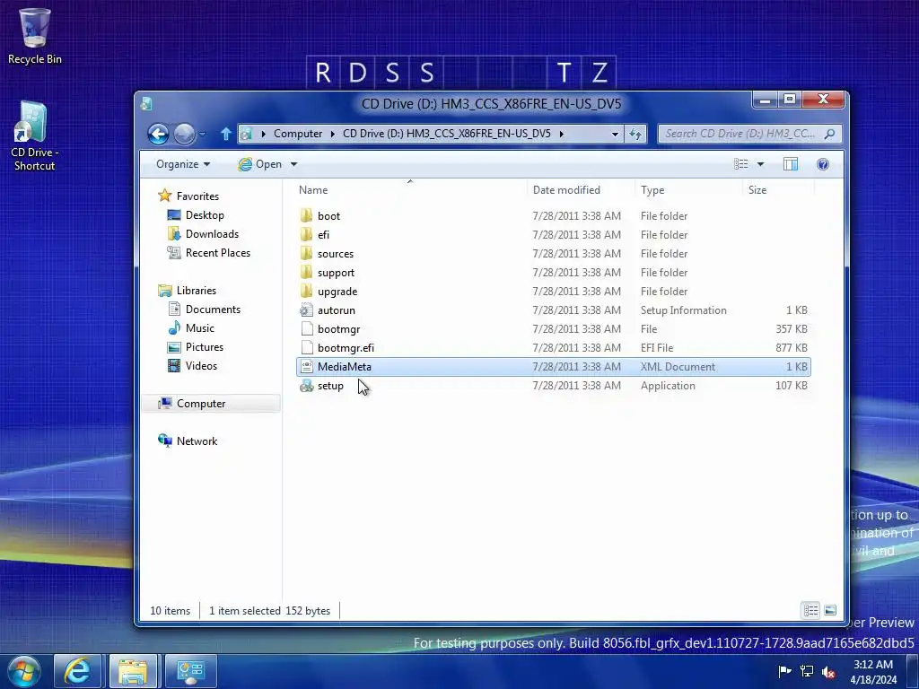Change view with the view icon
This screenshot has height=689, width=919.
pyautogui.click(x=740, y=164)
